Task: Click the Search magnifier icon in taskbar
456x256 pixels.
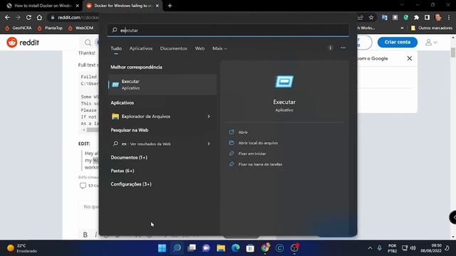Action: tap(177, 248)
